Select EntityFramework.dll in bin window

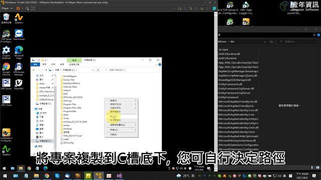tap(230, 84)
